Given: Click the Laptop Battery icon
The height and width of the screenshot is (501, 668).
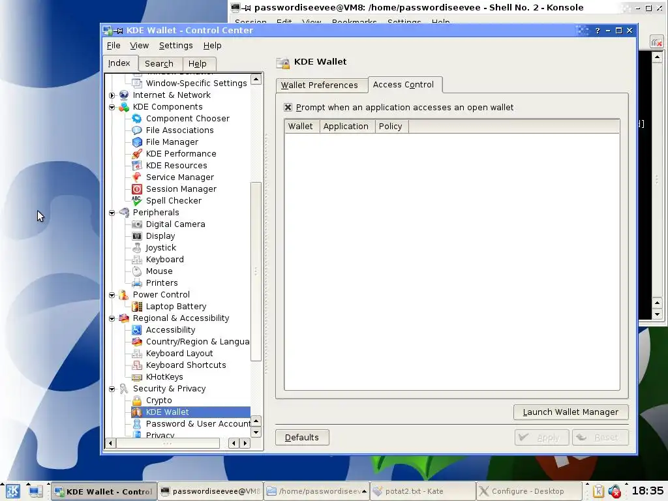Looking at the screenshot, I should click(x=137, y=307).
